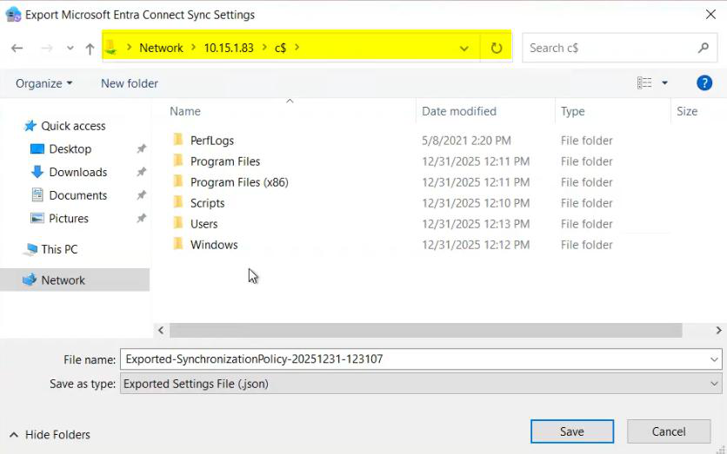The image size is (727, 454).
Task: Open the File name dropdown arrow
Action: click(714, 359)
